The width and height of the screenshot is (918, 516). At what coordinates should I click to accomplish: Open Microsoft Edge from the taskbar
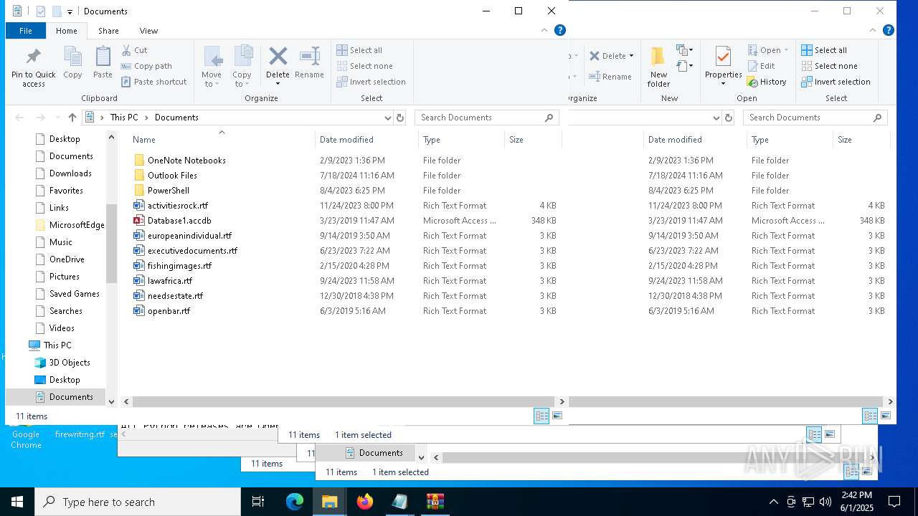[x=295, y=502]
